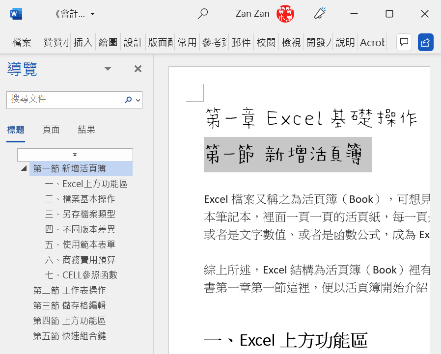
Task: Go to heading 五、使用範本表單
Action: point(80,245)
